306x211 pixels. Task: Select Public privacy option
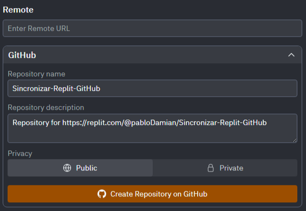(x=80, y=168)
